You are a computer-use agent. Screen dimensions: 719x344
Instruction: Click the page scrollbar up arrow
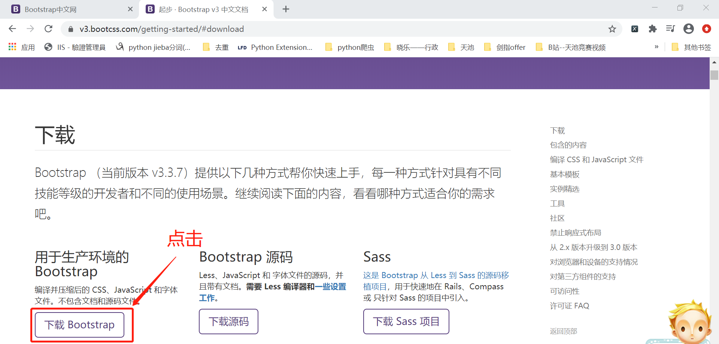click(x=714, y=62)
